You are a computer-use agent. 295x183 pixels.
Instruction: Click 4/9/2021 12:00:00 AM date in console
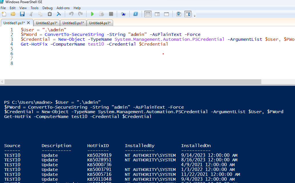tap(208, 165)
